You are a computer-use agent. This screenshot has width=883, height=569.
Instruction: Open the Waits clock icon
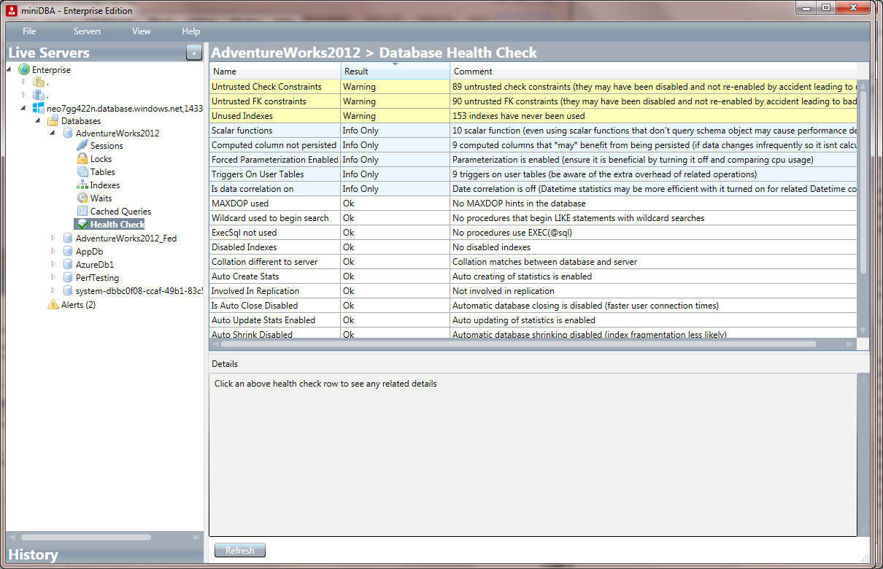tap(82, 198)
